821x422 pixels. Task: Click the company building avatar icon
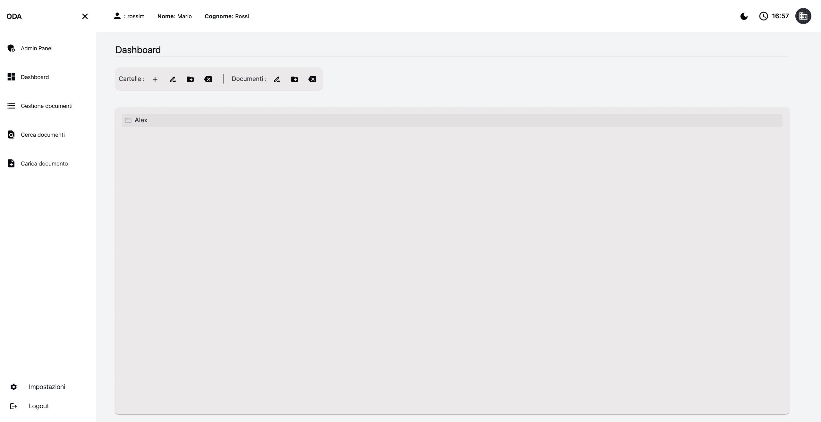(803, 16)
